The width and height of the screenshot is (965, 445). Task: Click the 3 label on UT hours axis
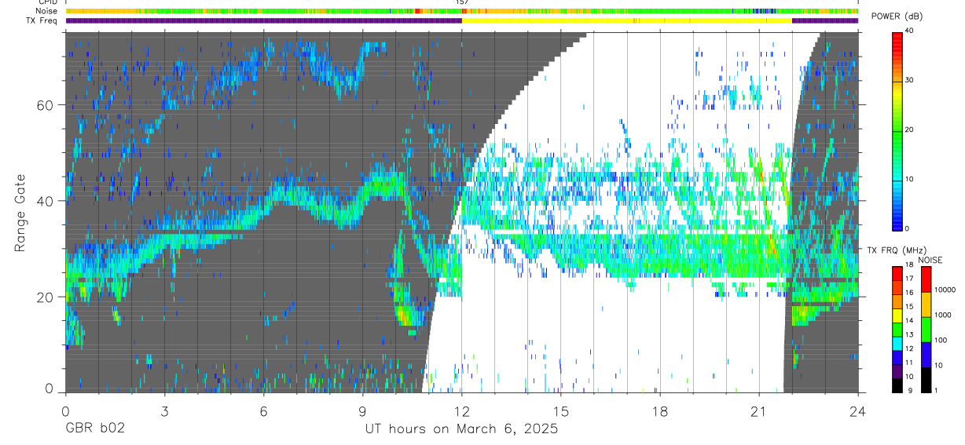click(164, 412)
